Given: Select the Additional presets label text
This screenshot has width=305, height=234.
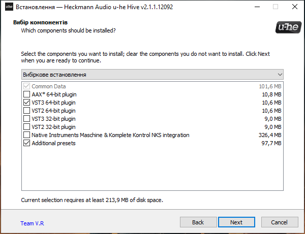Looking at the screenshot, I should click(53, 143).
